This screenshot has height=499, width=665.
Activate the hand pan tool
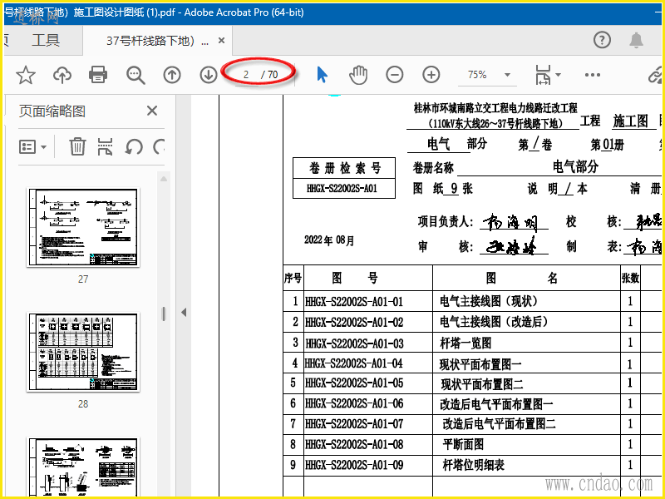coord(358,75)
